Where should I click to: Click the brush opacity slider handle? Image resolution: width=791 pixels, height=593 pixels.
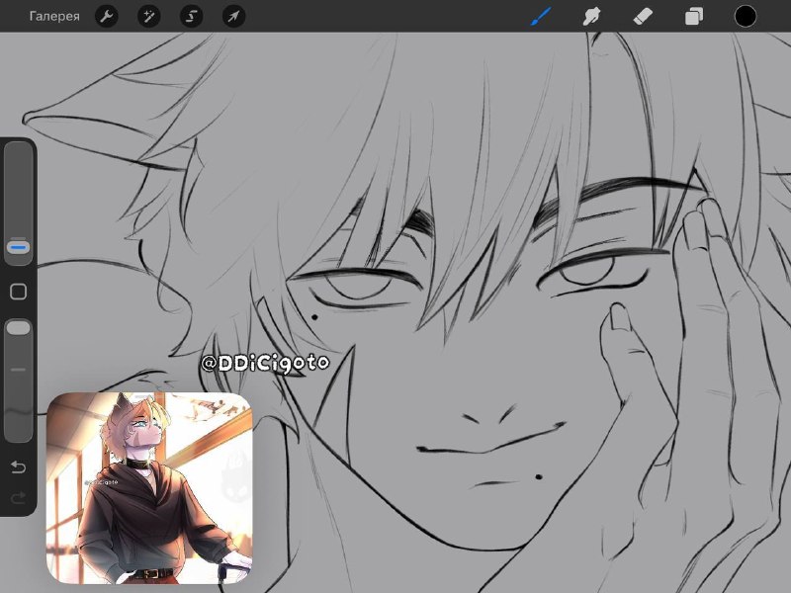point(18,328)
